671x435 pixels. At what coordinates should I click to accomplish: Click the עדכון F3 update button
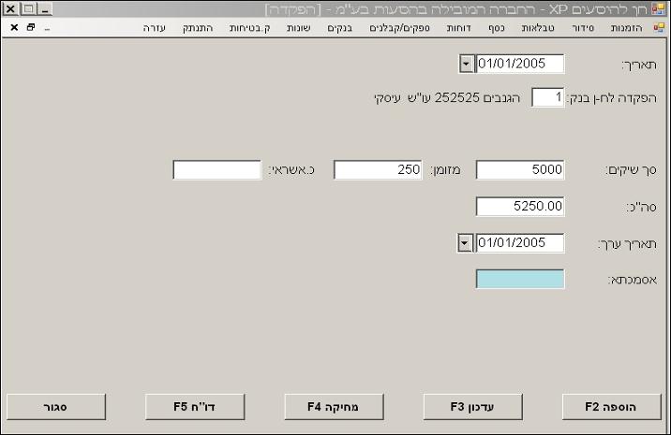(473, 407)
